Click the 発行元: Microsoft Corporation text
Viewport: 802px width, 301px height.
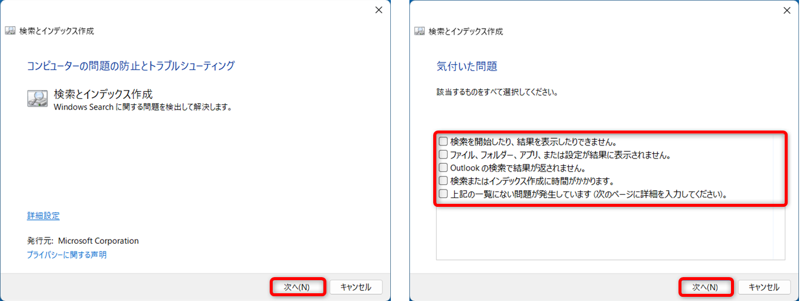[83, 241]
